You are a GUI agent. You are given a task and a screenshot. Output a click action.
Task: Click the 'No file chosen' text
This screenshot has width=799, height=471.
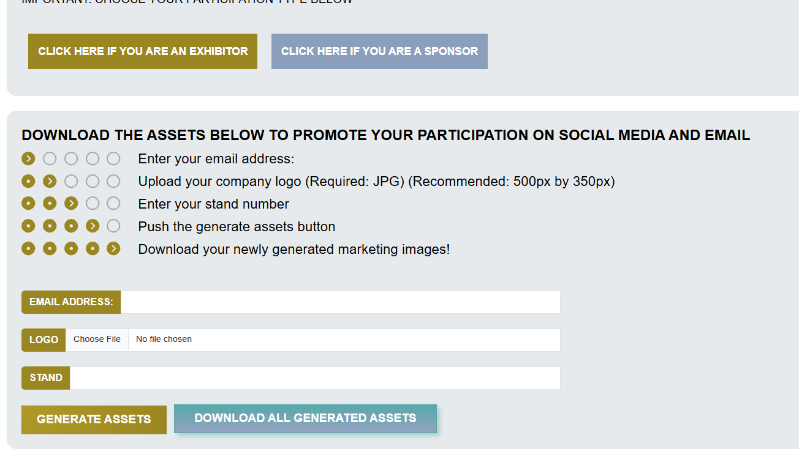point(164,339)
